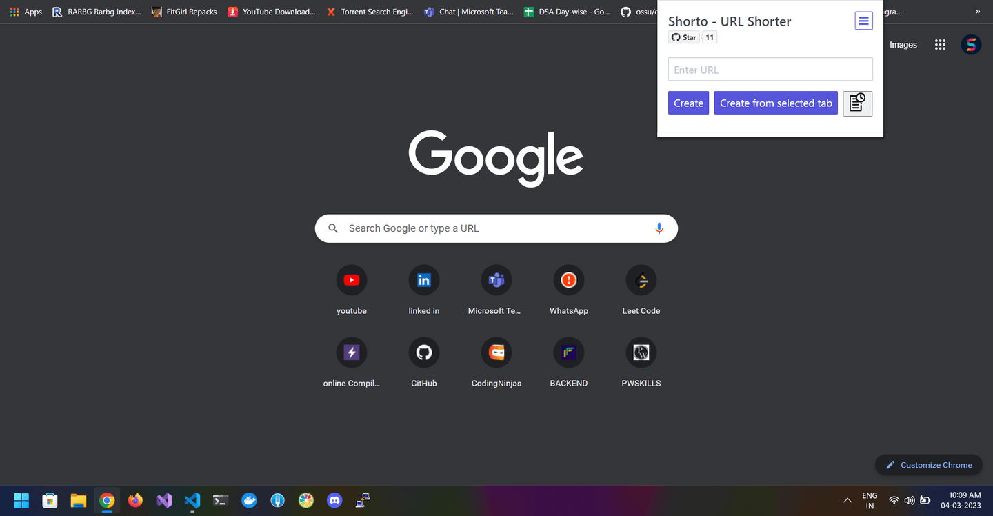Open YouTube Download bookmark

tap(272, 12)
